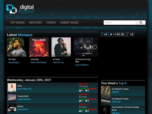Click the artist text "YFN Lucci & Yung Bleu"
Image resolution: width=152 pixels, height=114 pixels.
tap(83, 61)
